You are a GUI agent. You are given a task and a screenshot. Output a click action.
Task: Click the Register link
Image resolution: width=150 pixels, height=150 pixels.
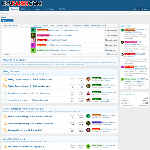click(x=145, y=9)
